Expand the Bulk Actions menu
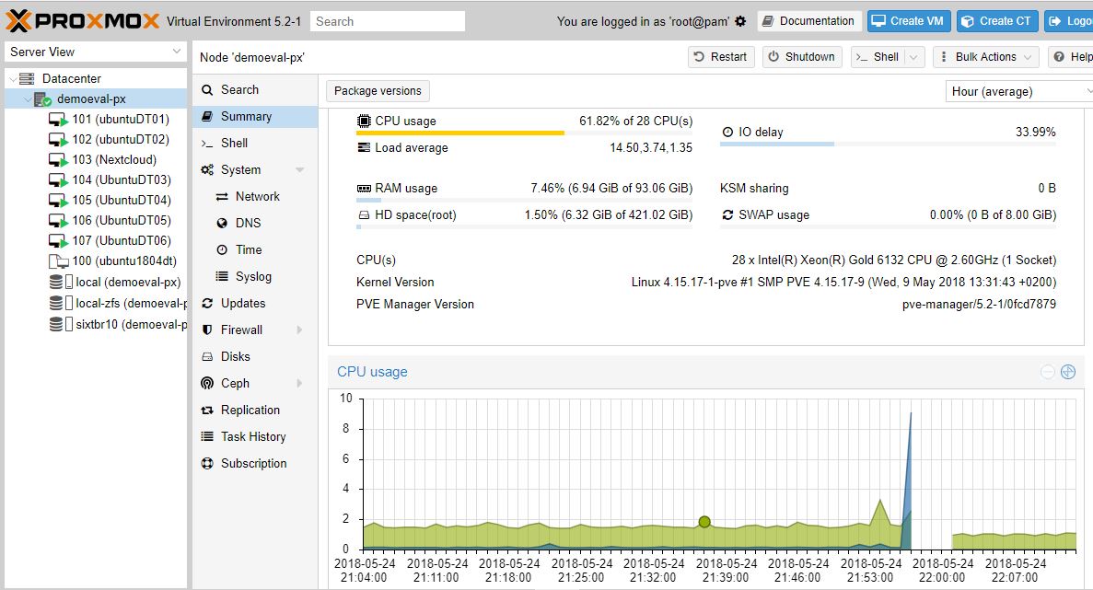The width and height of the screenshot is (1093, 590). (985, 57)
